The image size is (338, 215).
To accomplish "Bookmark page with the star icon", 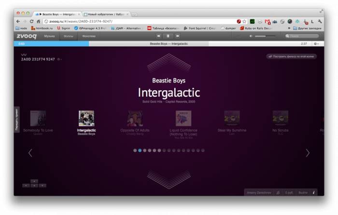I will pyautogui.click(x=244, y=21).
